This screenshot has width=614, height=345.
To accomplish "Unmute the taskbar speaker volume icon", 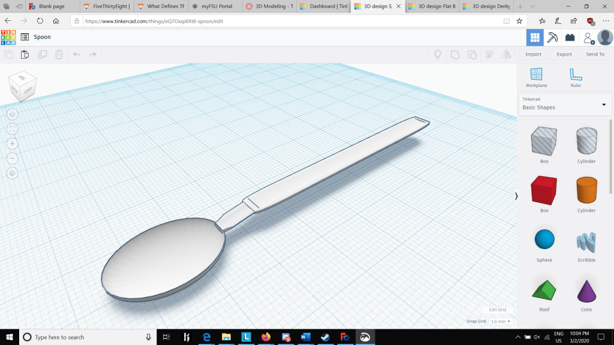I will click(537, 337).
